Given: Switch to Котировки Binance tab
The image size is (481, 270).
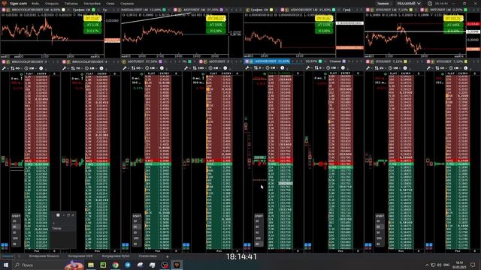Looking at the screenshot, I should pyautogui.click(x=44, y=256).
